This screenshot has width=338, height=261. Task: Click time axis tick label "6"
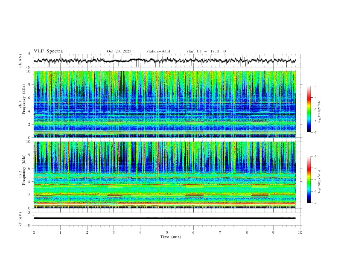193,232
